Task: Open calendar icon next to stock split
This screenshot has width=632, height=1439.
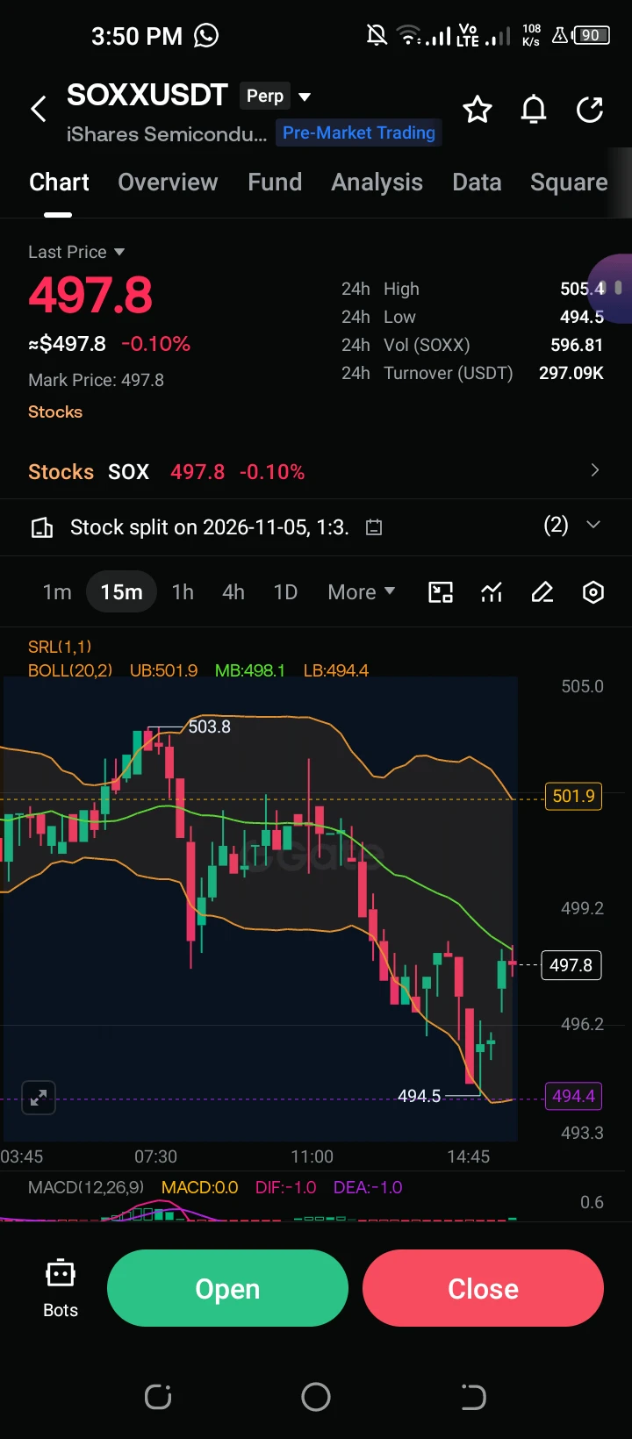Action: [374, 527]
